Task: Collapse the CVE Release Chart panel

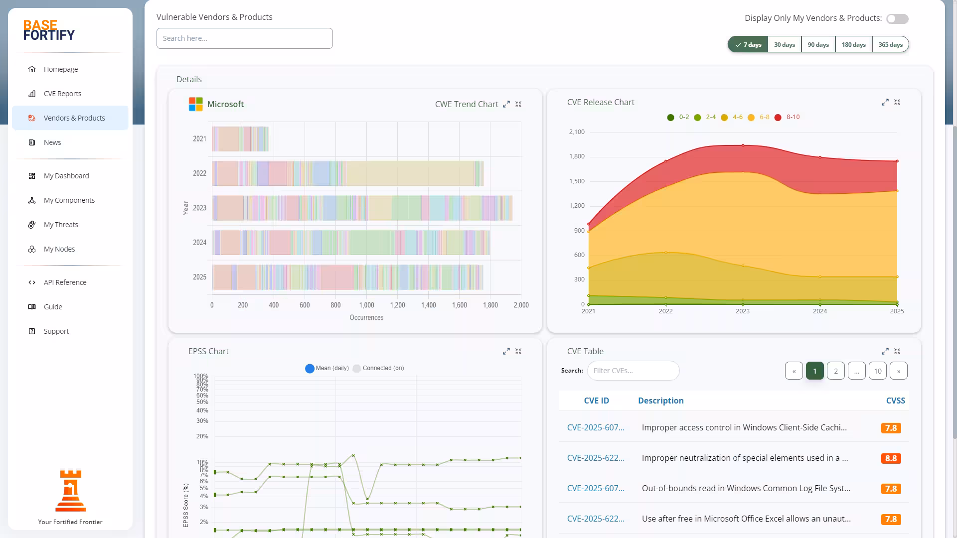Action: click(x=897, y=102)
